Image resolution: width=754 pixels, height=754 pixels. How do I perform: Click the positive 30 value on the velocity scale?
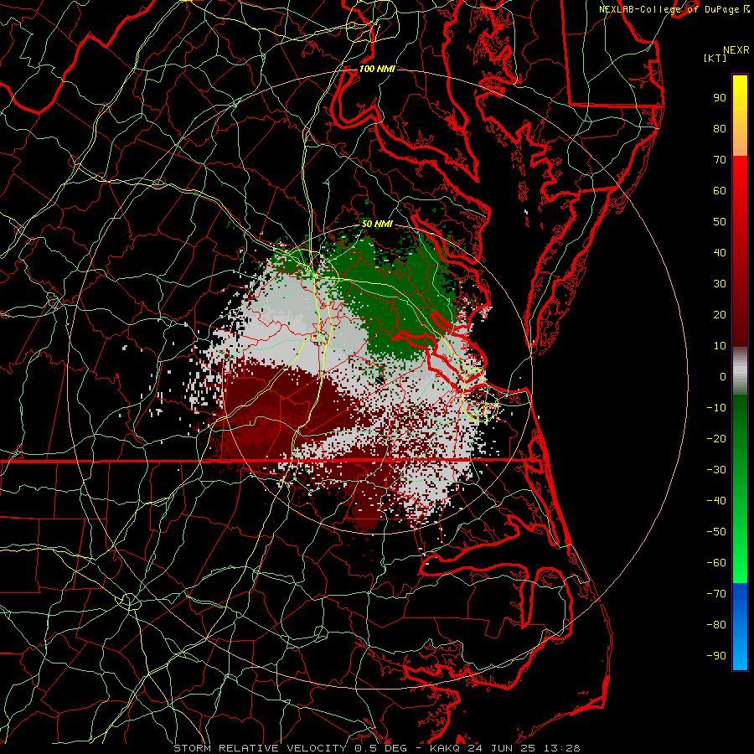click(720, 284)
